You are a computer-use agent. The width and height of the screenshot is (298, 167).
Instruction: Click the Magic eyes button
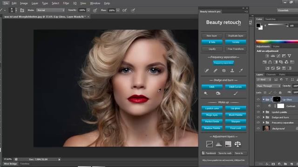(x=212, y=115)
